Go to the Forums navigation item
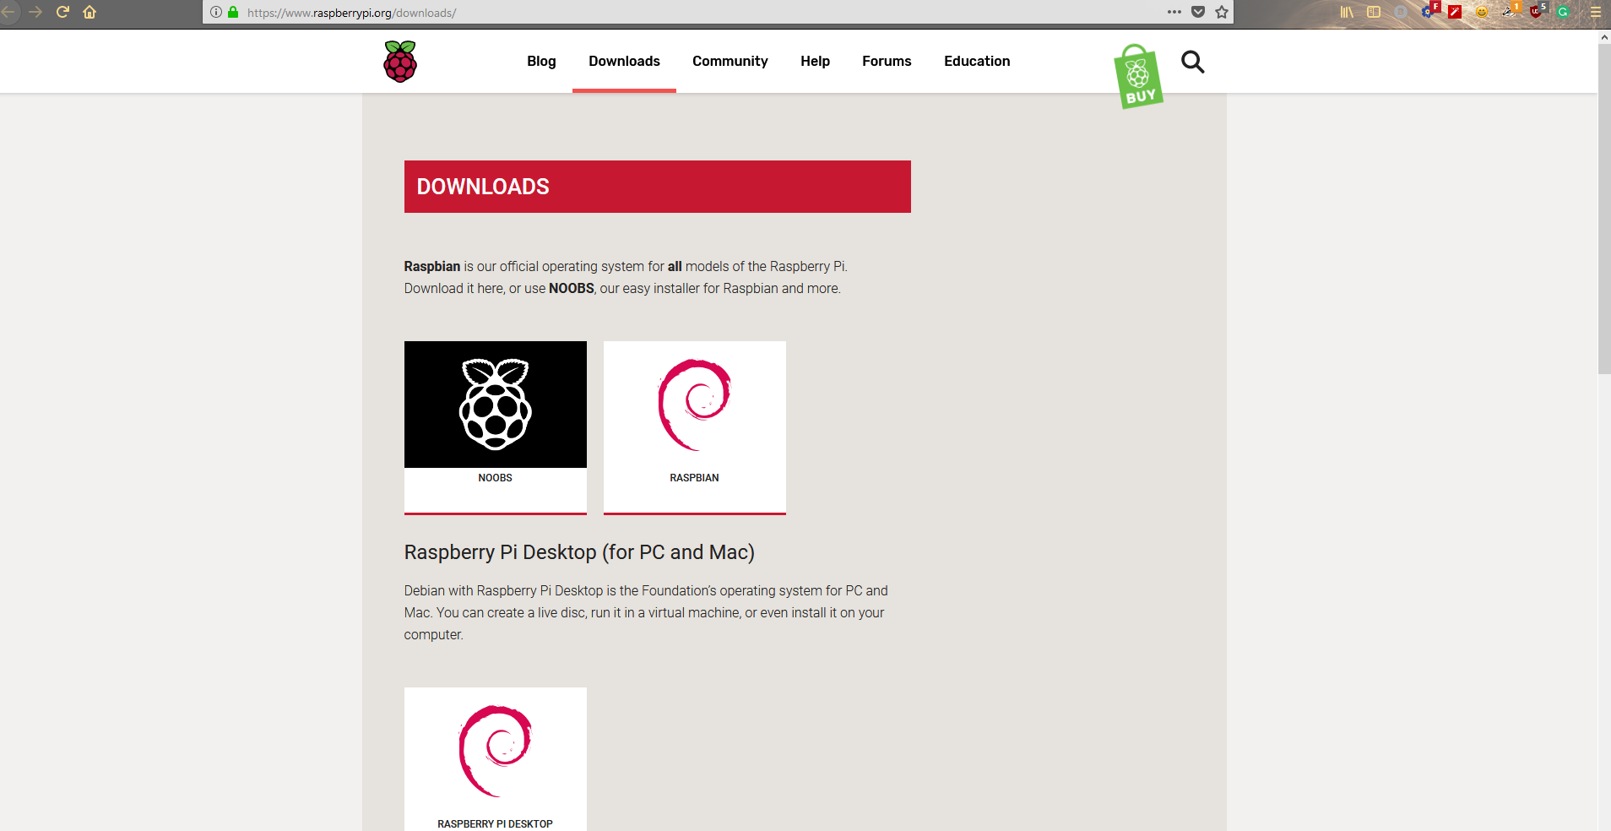The image size is (1611, 831). click(887, 61)
